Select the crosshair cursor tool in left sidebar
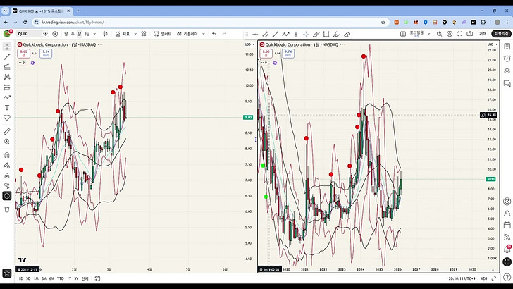Viewport: 513px width, 289px height. [7, 47]
